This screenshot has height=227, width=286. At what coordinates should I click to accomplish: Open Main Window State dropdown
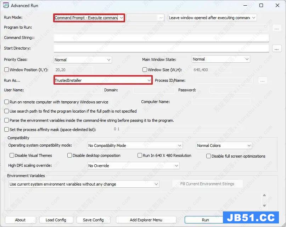click(221, 59)
